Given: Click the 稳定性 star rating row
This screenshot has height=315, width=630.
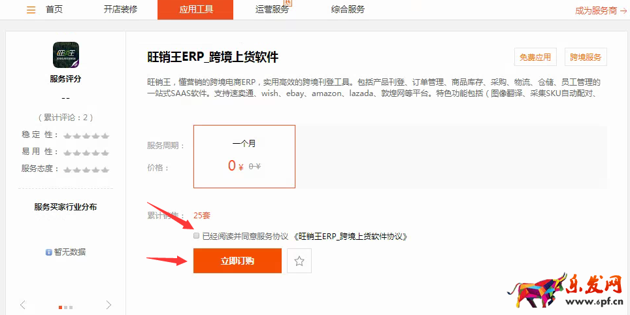Looking at the screenshot, I should 86,135.
